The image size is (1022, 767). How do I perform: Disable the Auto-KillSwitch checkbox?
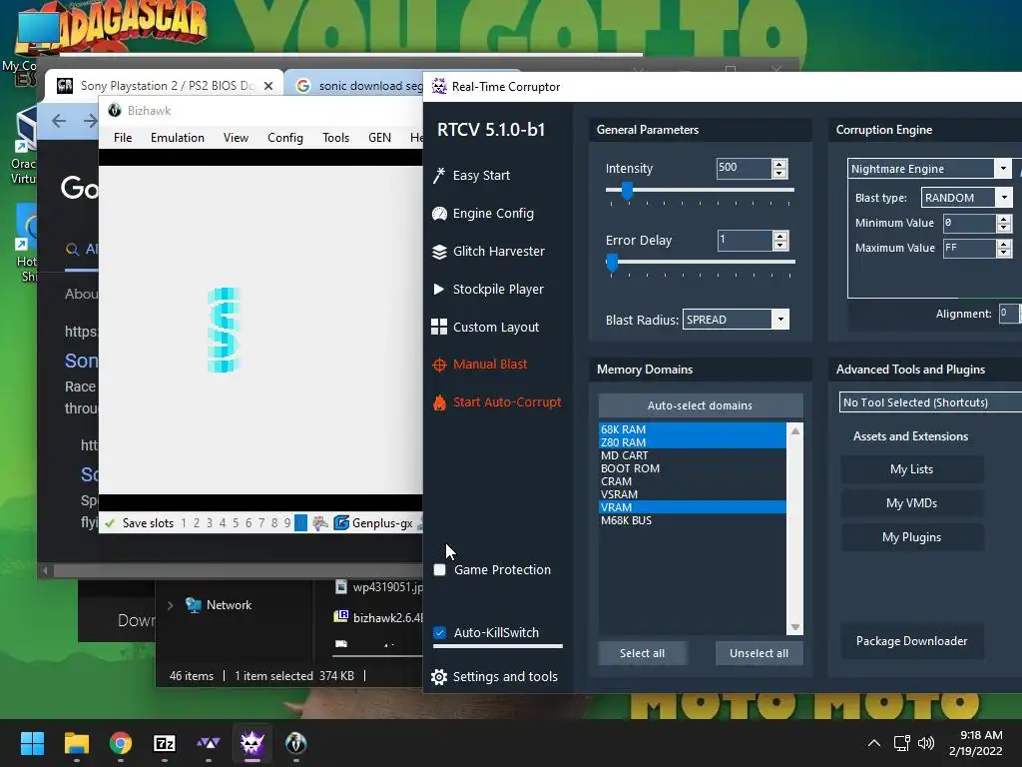[x=440, y=632]
